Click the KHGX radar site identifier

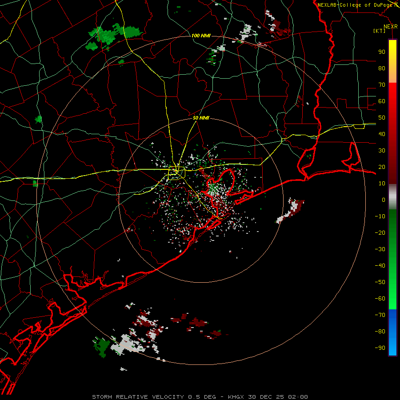click(236, 397)
